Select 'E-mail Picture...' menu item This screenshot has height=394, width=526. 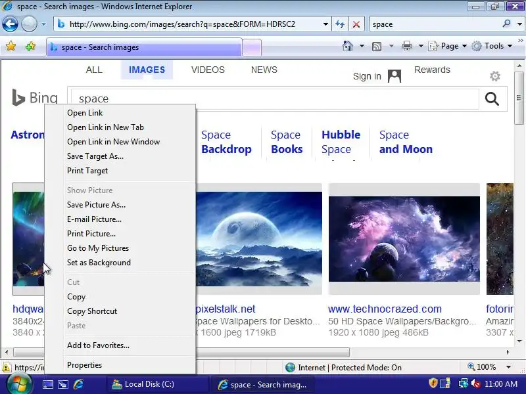coord(94,219)
